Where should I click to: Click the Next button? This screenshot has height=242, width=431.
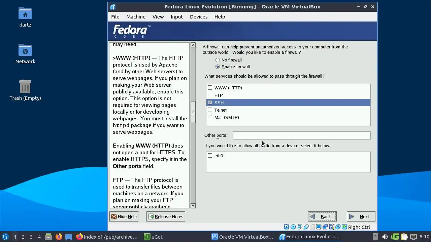(361, 216)
